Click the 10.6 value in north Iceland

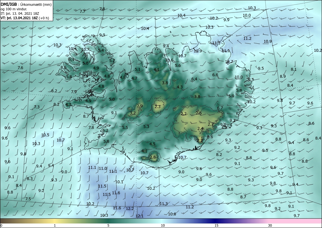169,60
